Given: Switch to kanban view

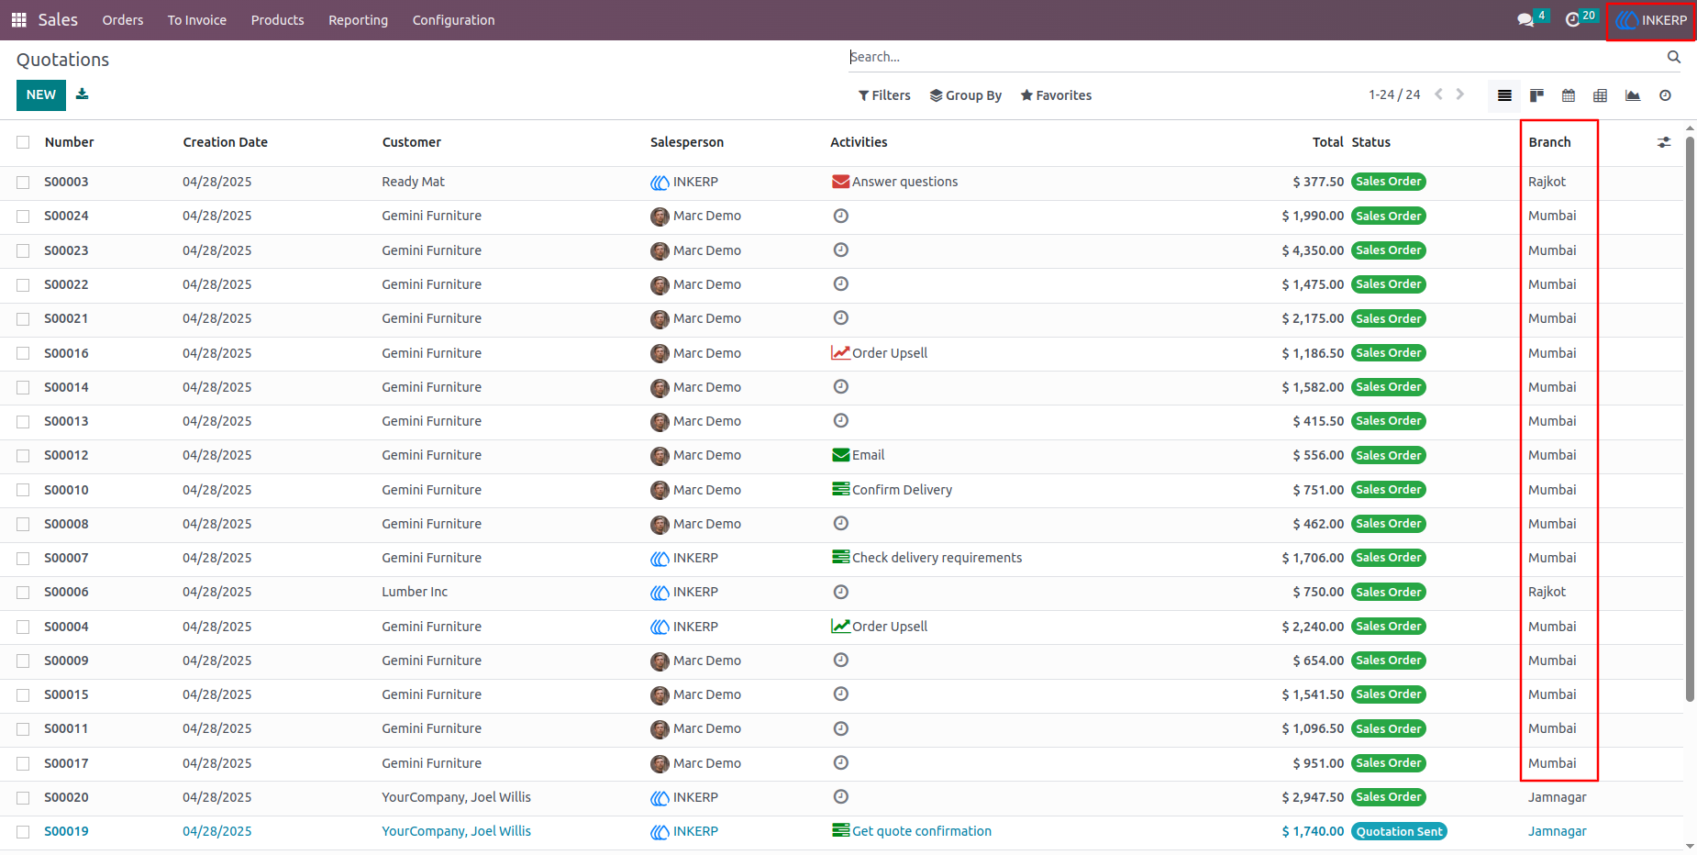Looking at the screenshot, I should click(x=1536, y=95).
